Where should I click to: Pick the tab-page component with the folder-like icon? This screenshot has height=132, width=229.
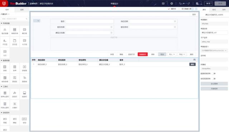pyautogui.click(x=15, y=42)
